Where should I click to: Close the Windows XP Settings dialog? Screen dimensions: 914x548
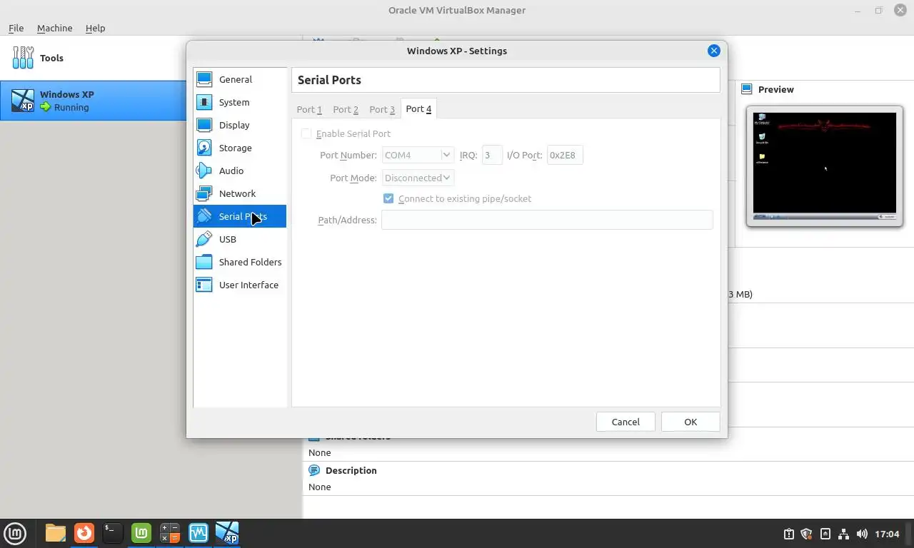(x=713, y=51)
